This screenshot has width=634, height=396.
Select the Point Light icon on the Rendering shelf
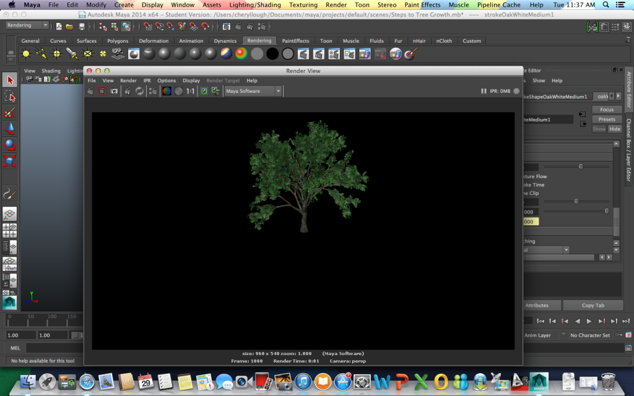[55, 53]
